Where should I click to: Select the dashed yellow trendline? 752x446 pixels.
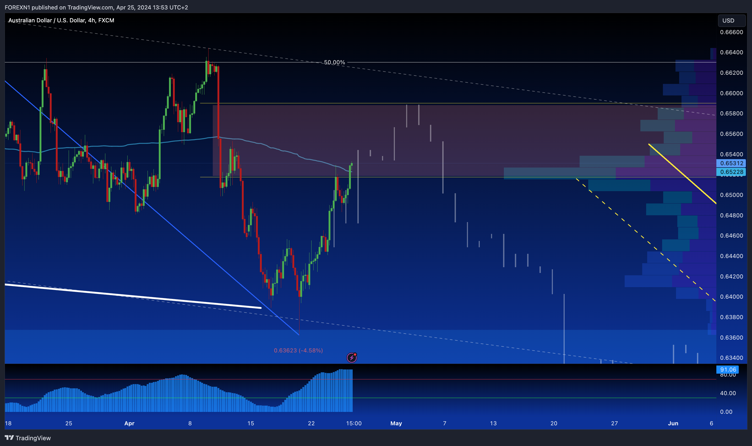tap(646, 240)
